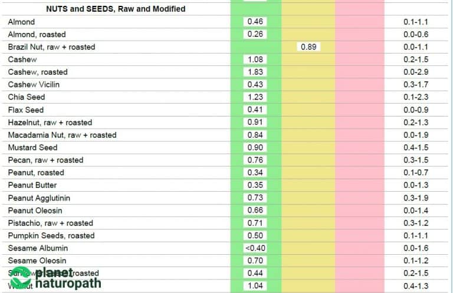Click the Pumpkin Seeds, roasted value 0.50
Viewport: 453px width, 293px height.
pos(255,235)
